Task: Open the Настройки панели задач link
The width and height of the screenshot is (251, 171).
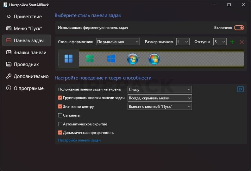Action: click(x=79, y=140)
